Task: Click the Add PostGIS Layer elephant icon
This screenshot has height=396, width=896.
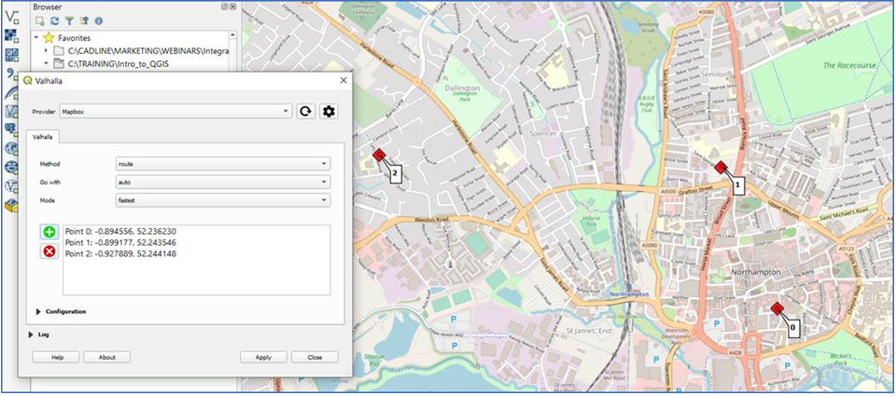Action: click(11, 129)
